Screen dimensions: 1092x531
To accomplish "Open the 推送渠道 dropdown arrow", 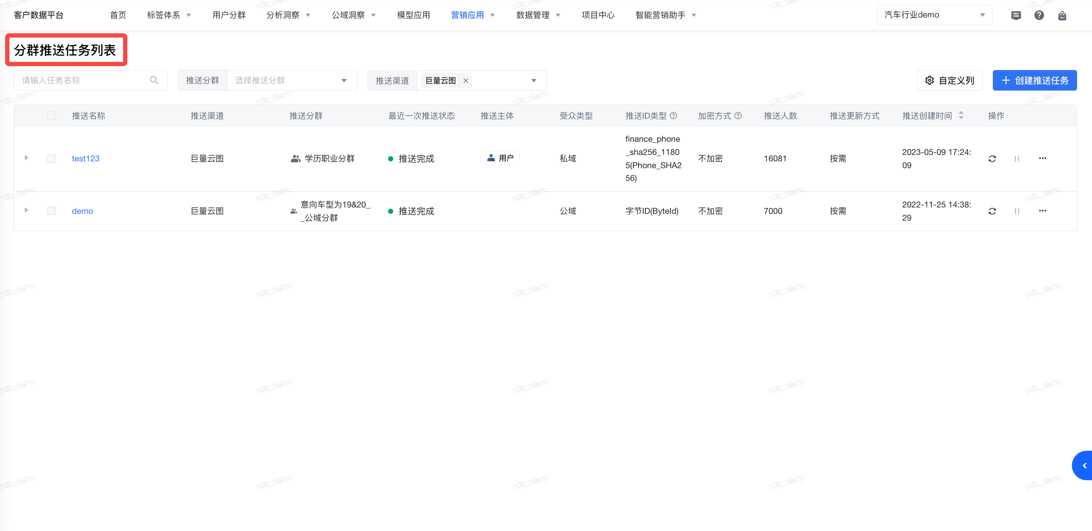I will pos(534,81).
